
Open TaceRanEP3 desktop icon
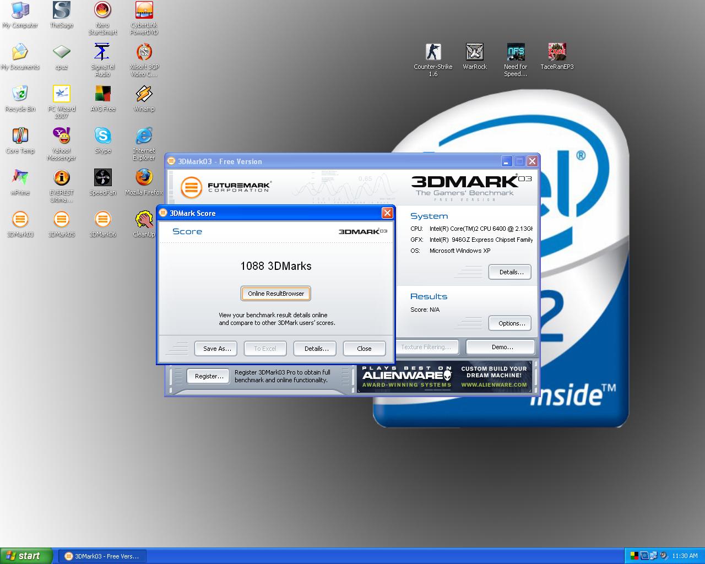click(x=557, y=57)
